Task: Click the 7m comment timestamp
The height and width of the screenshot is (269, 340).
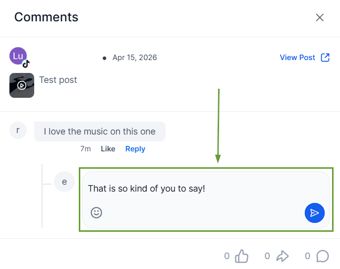Action: [85, 149]
